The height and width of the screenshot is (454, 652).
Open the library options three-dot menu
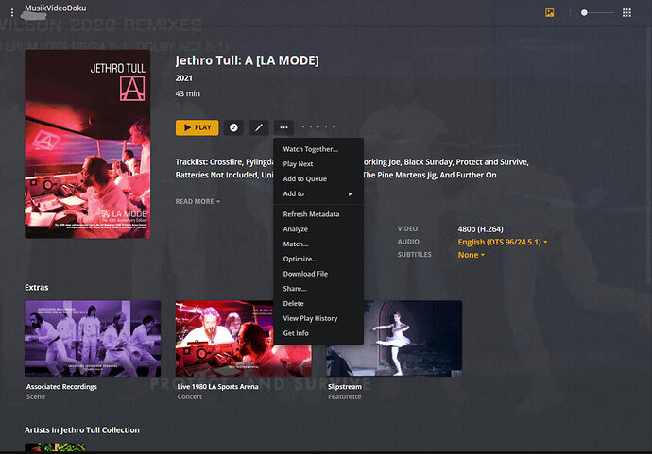pos(12,13)
